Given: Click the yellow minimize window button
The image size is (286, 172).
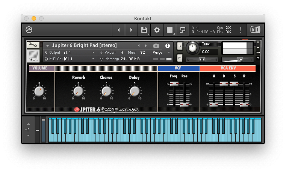Looking at the screenshot, I should point(34,18).
